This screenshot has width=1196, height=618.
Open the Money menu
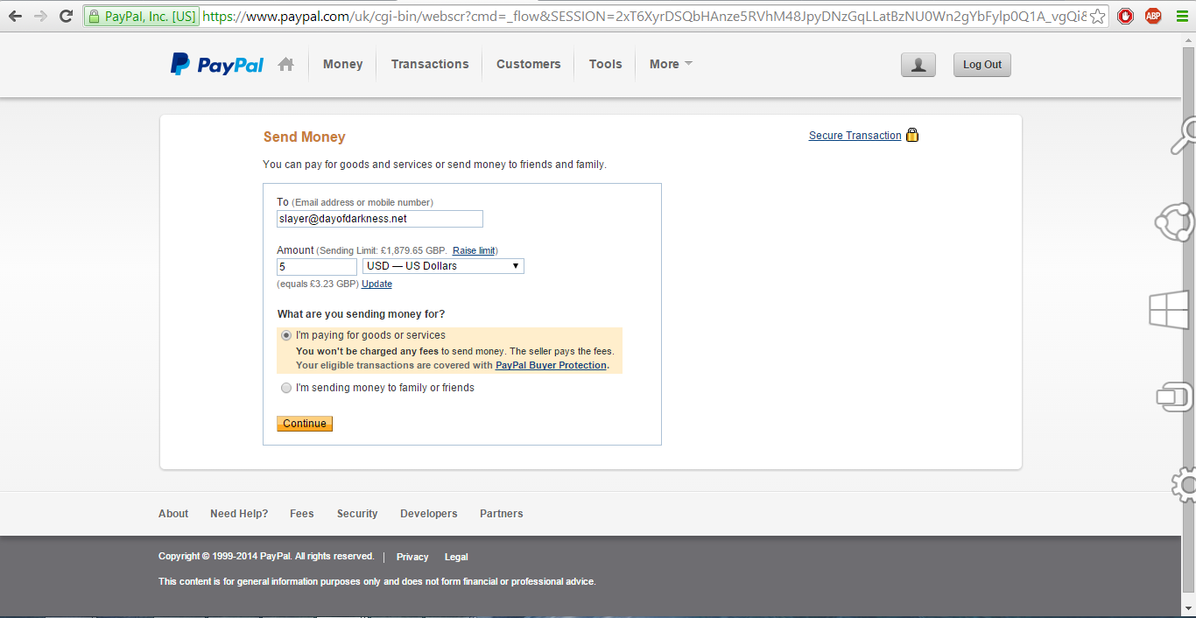[342, 64]
